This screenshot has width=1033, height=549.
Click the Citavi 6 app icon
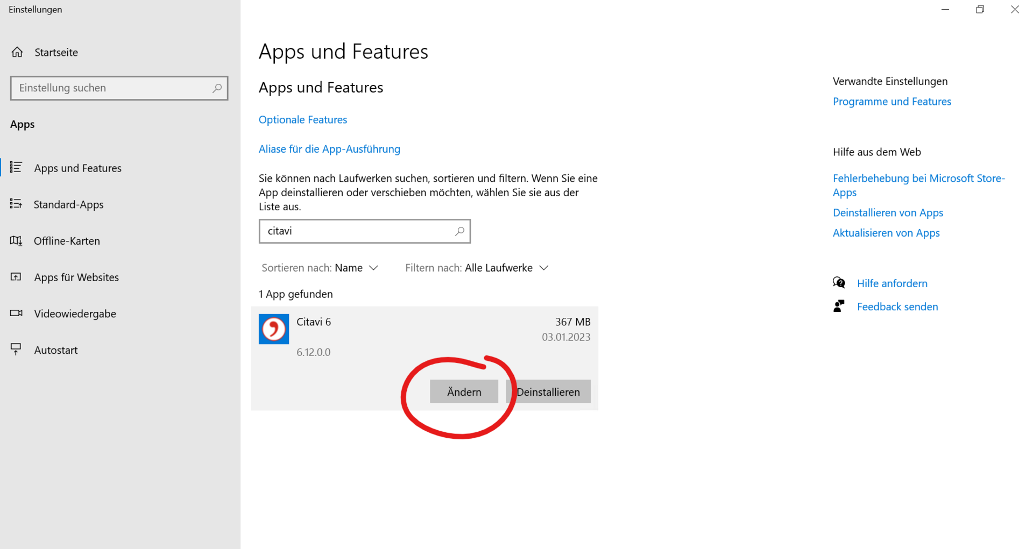[x=273, y=329]
